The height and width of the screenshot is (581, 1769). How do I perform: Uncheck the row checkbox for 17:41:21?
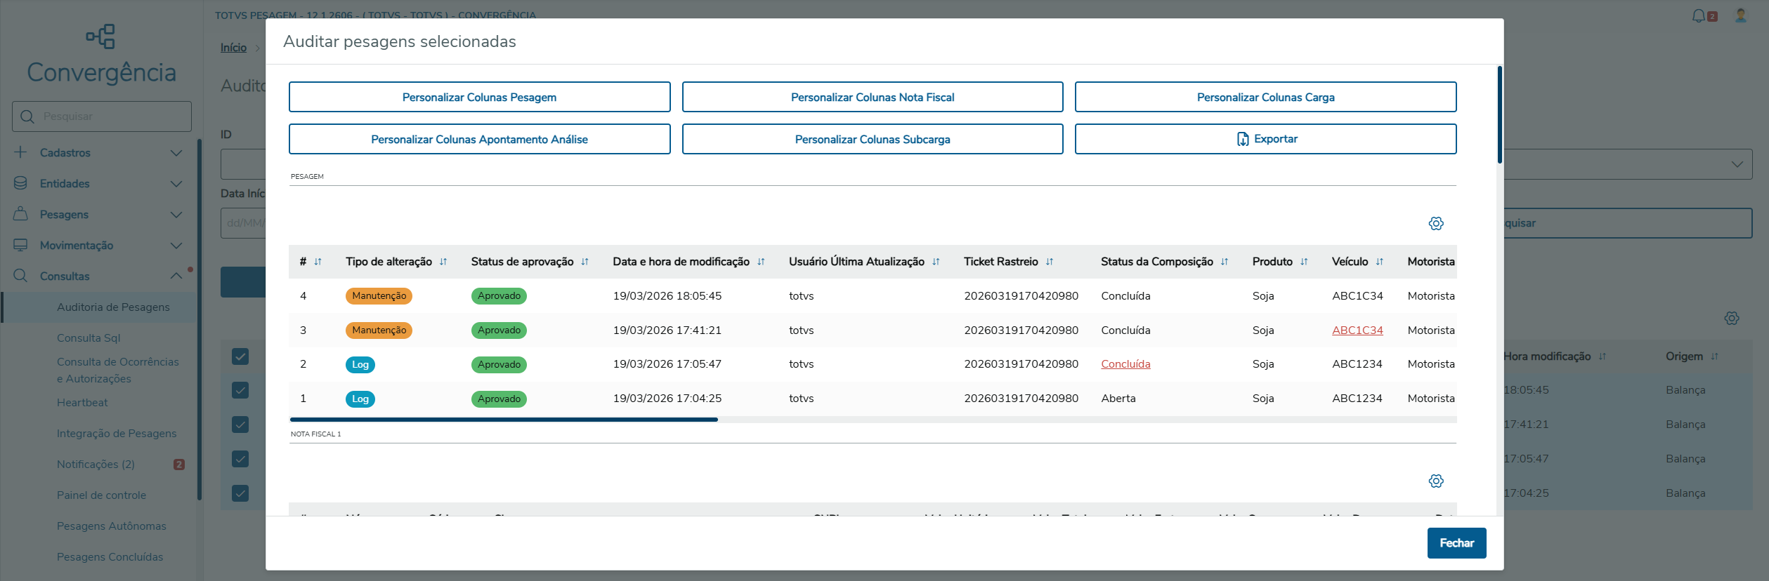240,425
